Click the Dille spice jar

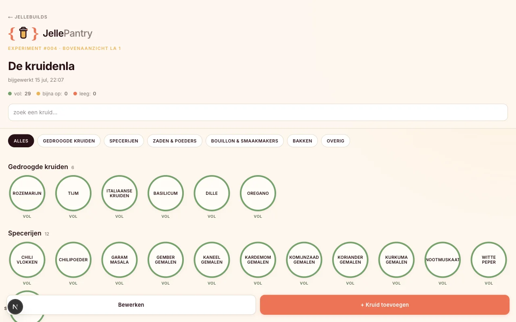[x=212, y=193]
